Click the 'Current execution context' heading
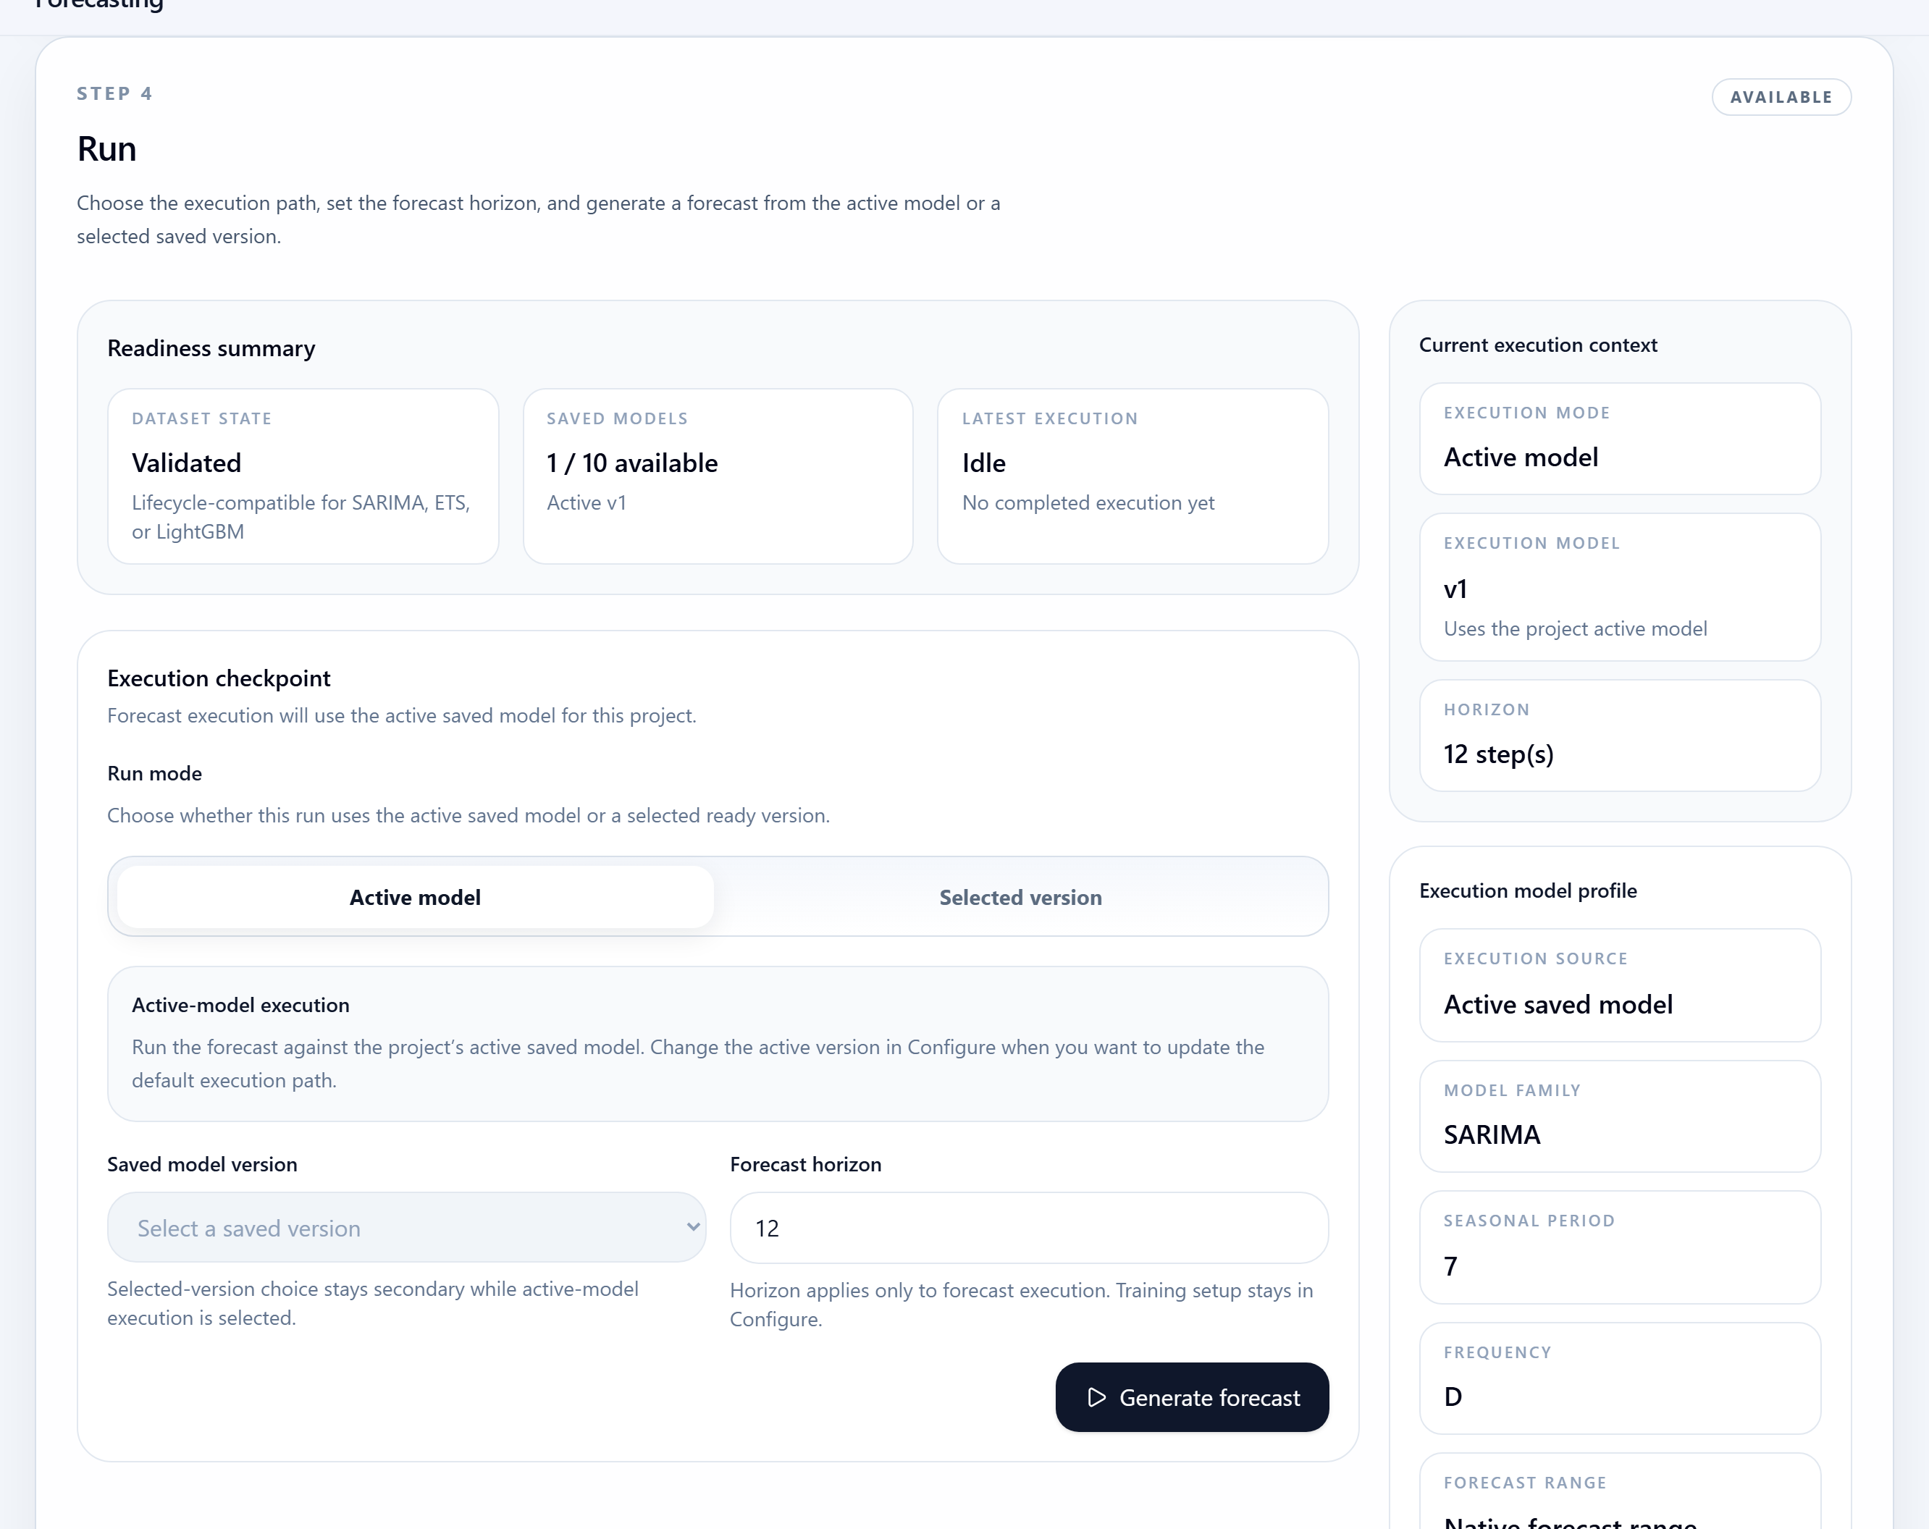Image resolution: width=1929 pixels, height=1529 pixels. 1538,345
